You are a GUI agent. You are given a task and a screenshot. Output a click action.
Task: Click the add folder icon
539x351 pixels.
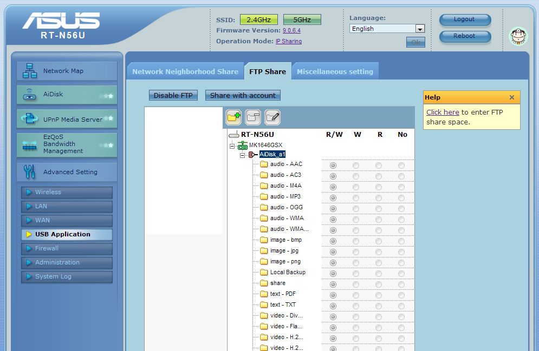pyautogui.click(x=233, y=116)
